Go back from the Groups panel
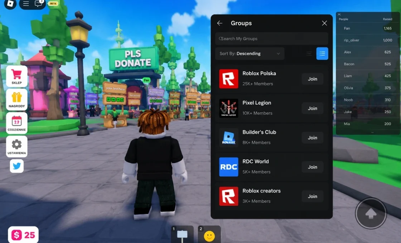 coord(220,23)
